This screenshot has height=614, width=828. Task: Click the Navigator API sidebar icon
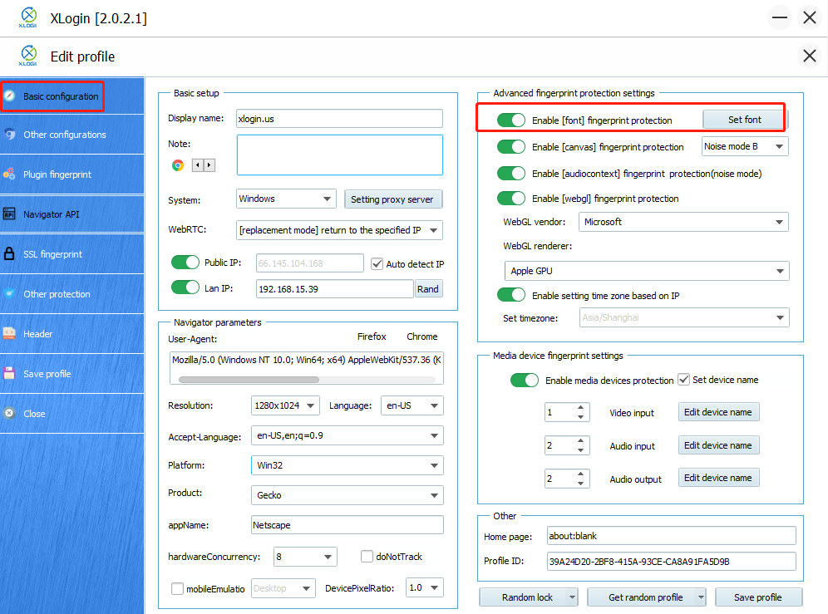9,214
